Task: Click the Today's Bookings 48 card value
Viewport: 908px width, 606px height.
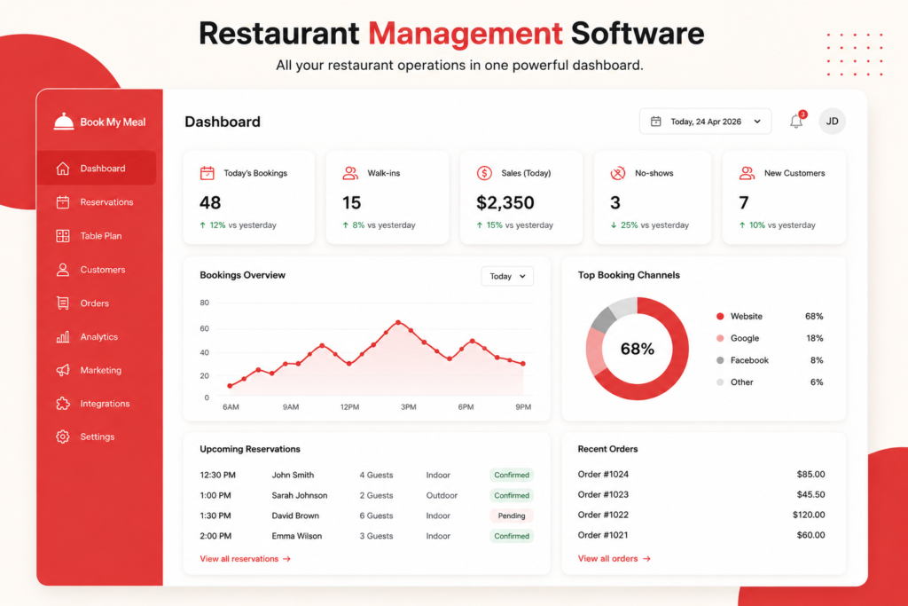Action: pos(210,203)
